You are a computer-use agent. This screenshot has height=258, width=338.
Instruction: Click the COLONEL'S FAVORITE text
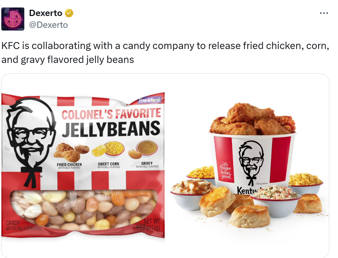[x=111, y=114]
